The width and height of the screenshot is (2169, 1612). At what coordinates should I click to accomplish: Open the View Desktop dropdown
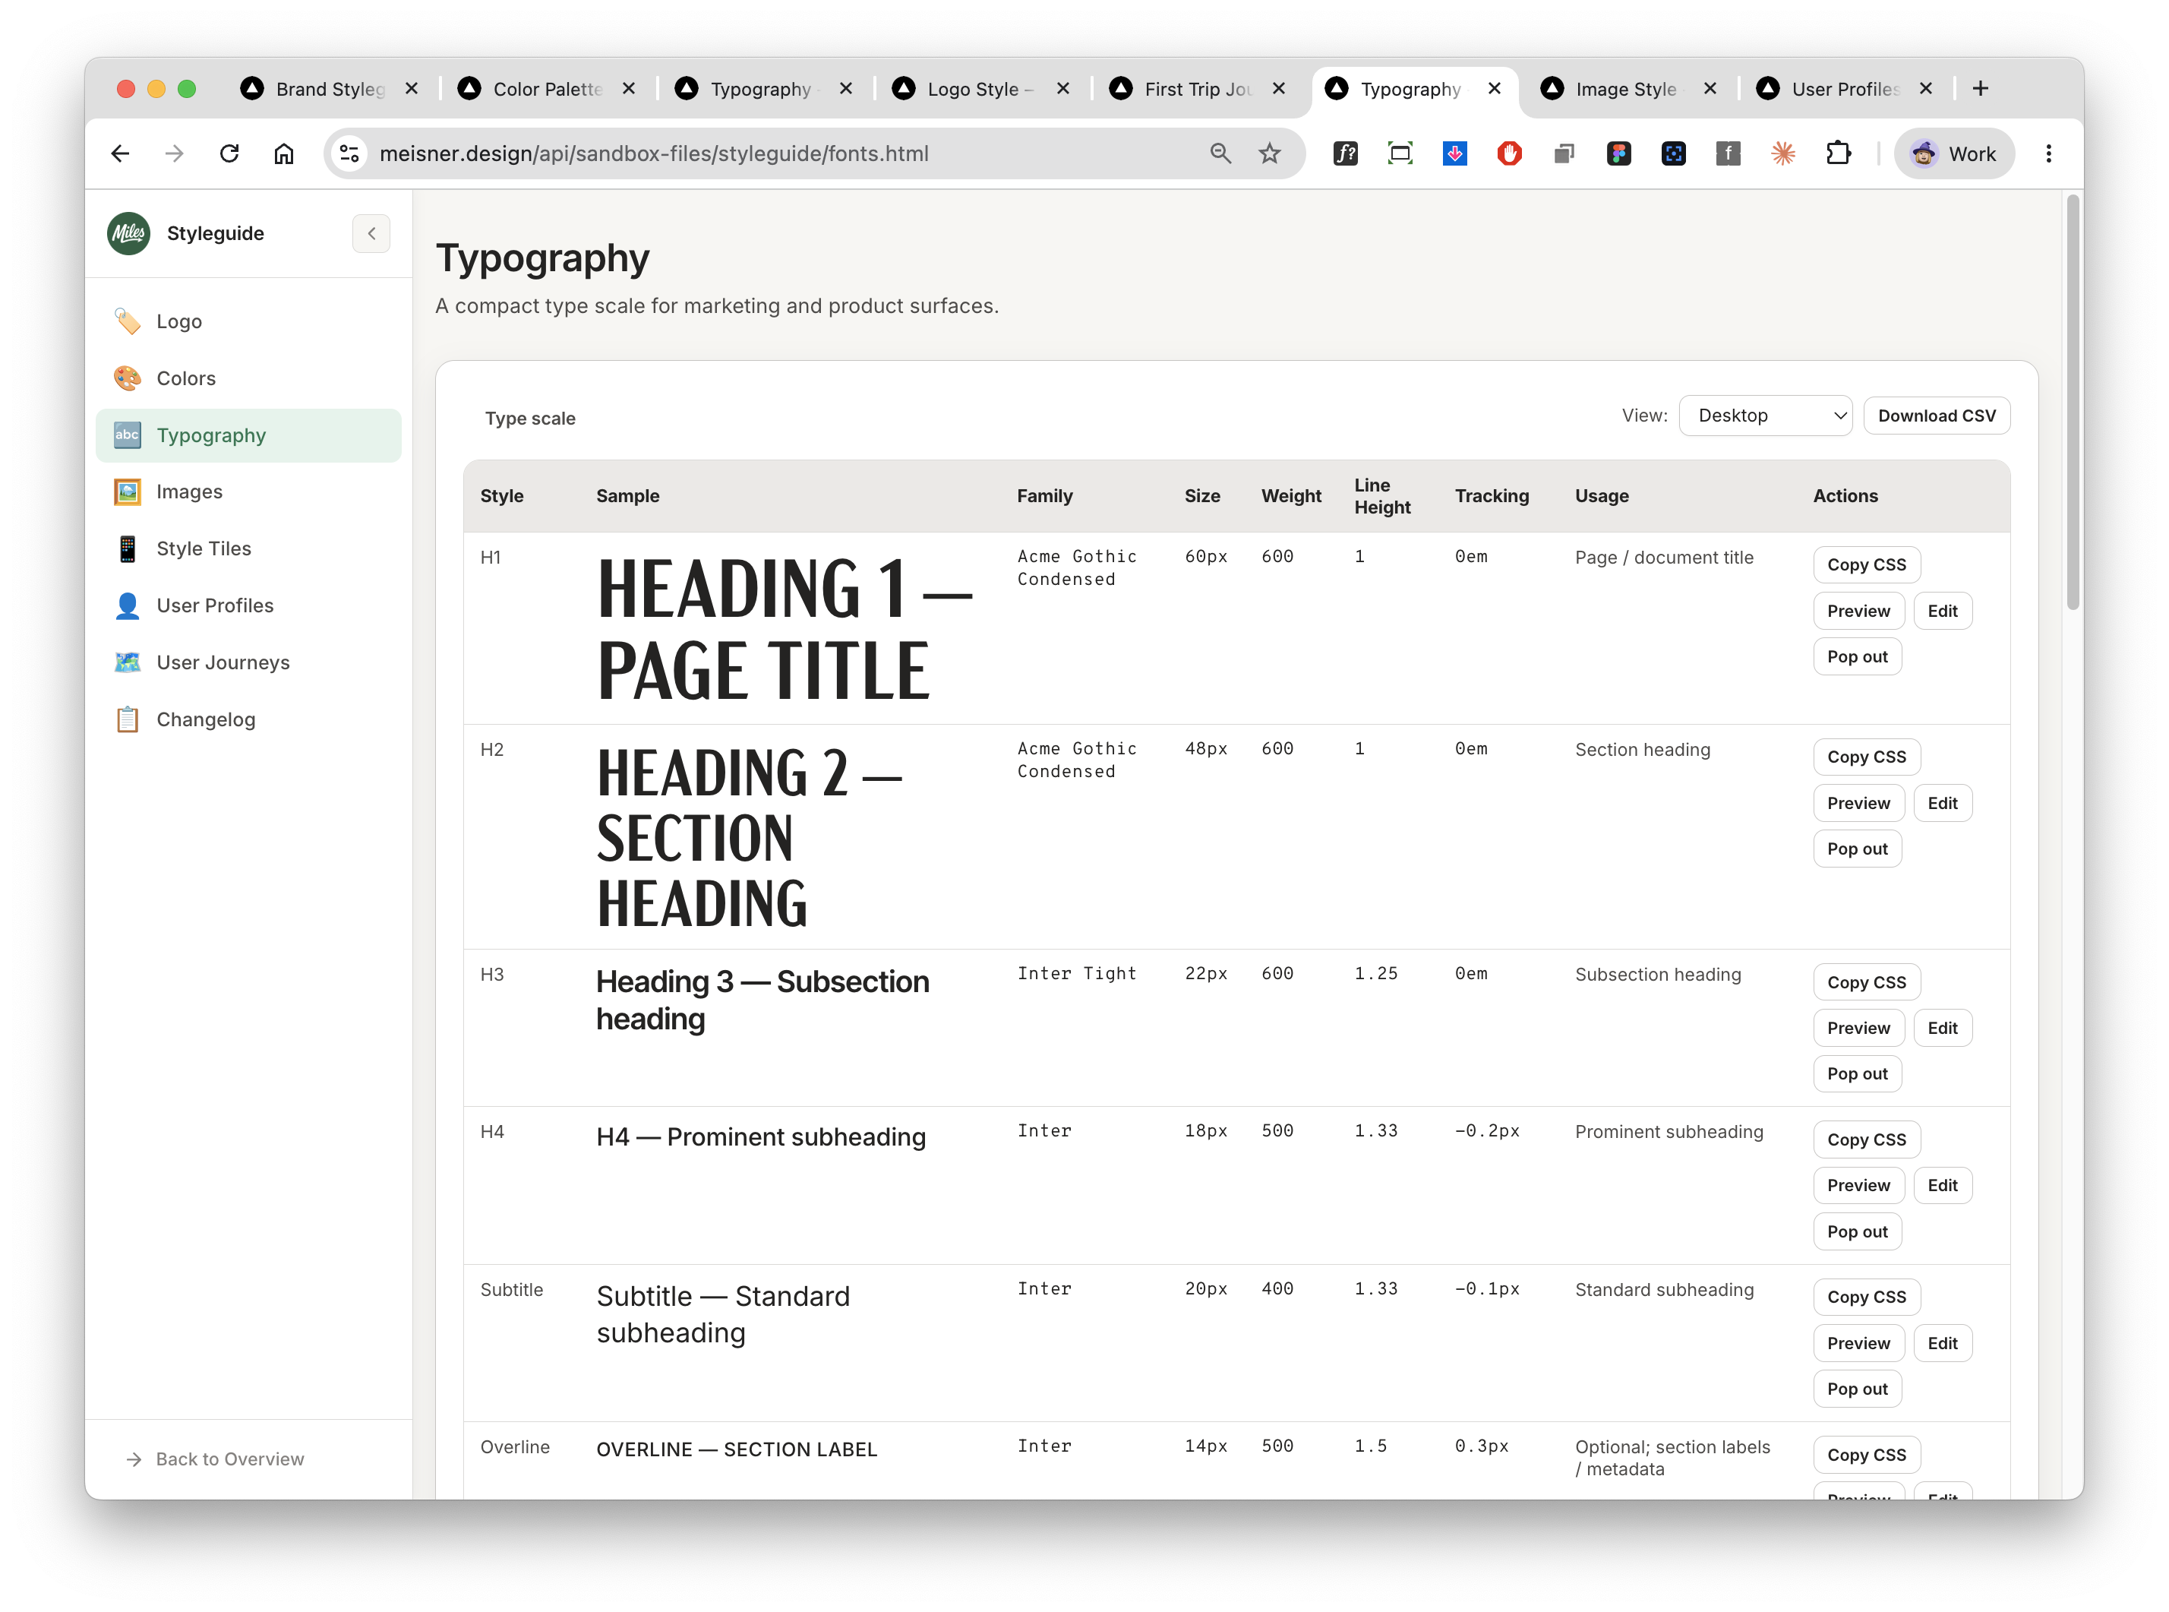tap(1765, 416)
